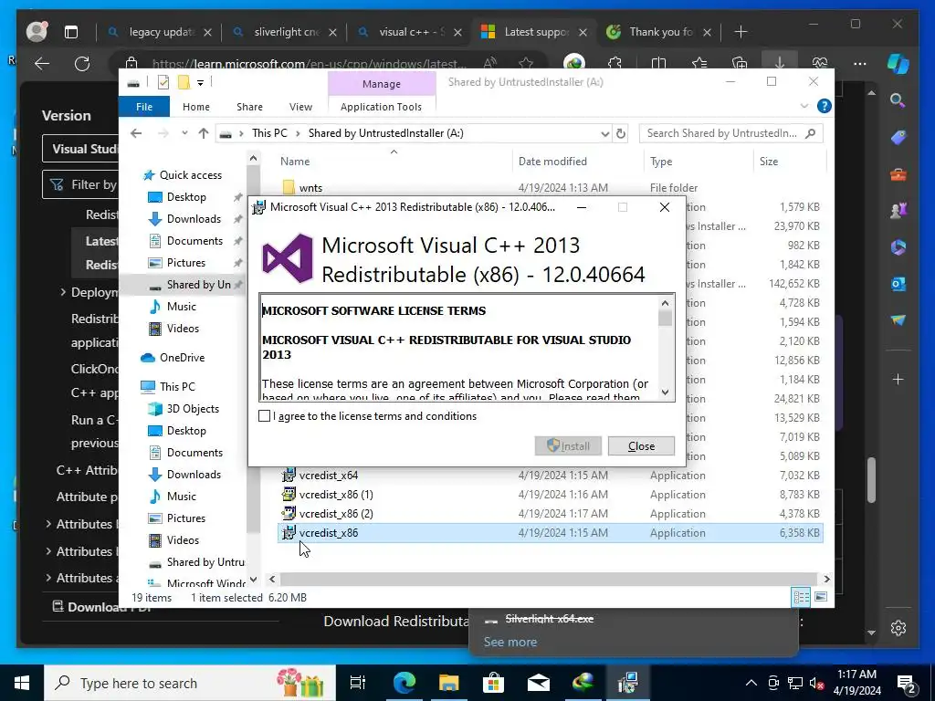Select the vcredist_x86 (2) file

tap(336, 514)
